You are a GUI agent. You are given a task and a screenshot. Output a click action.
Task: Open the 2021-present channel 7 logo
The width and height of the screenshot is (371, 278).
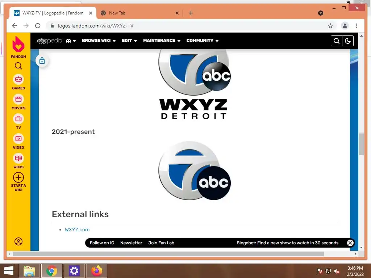coord(195,171)
